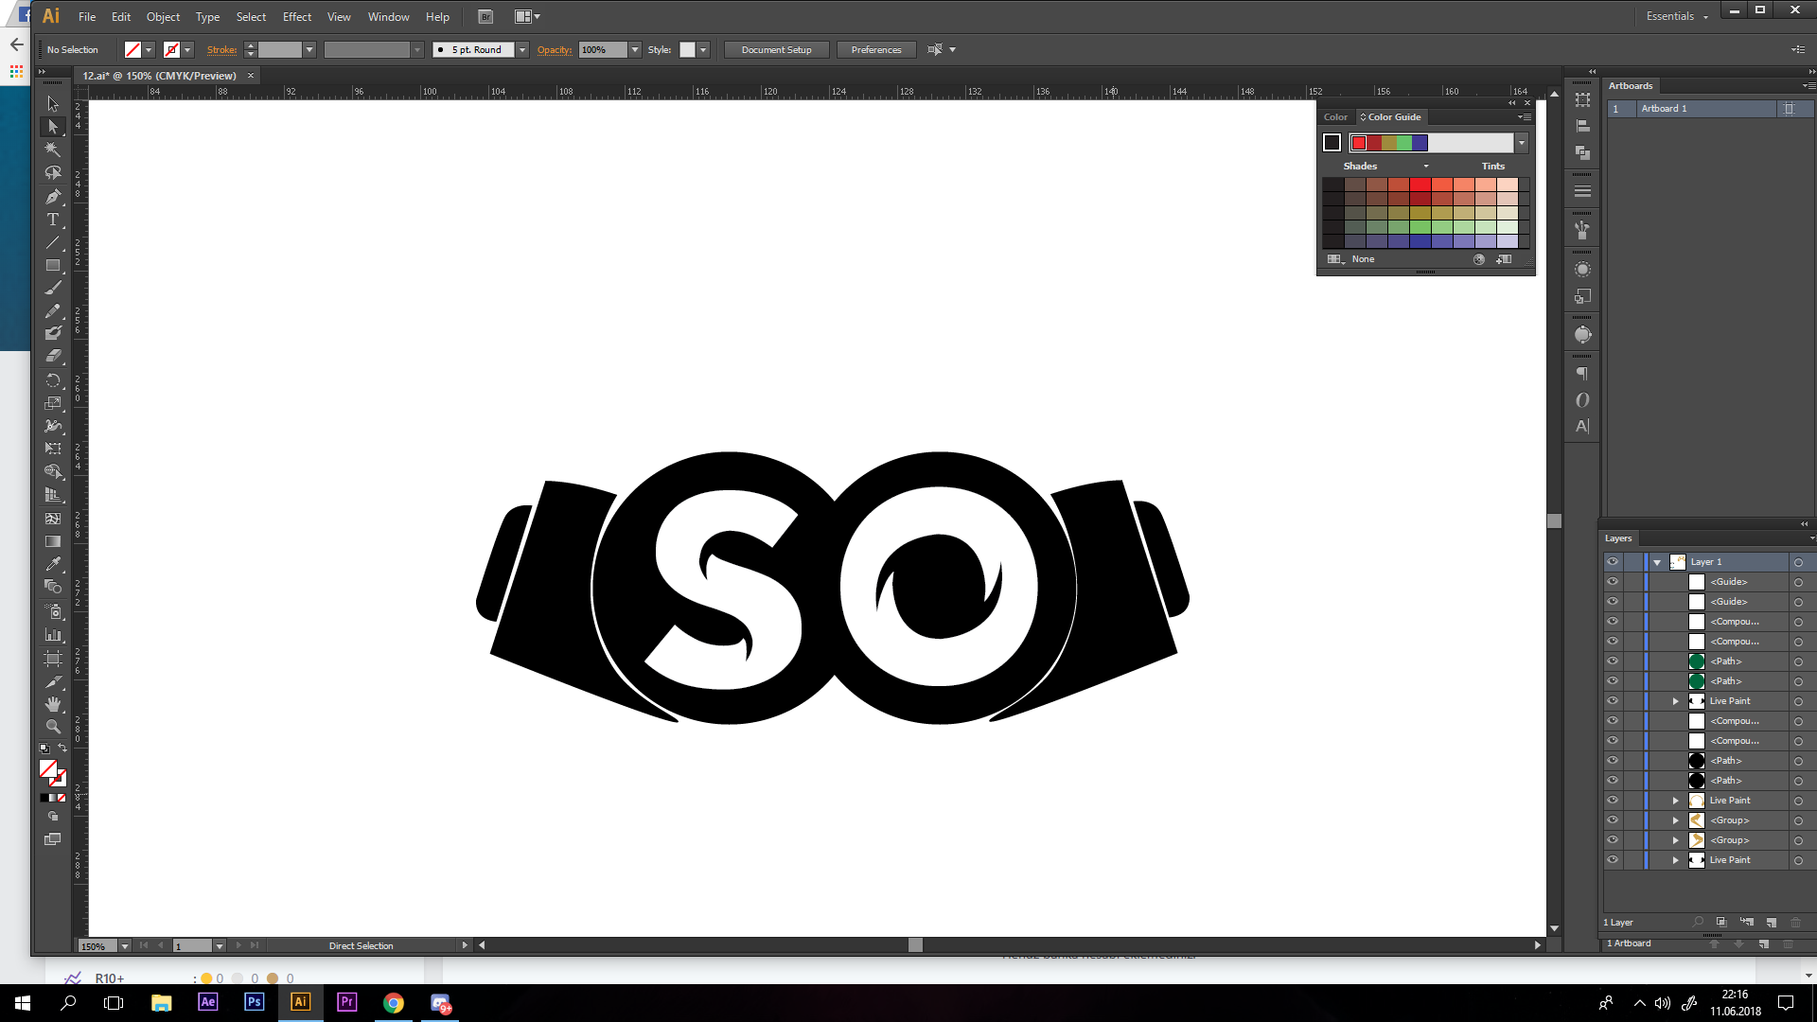Select the Gradient tool
1817x1022 pixels.
tap(53, 541)
